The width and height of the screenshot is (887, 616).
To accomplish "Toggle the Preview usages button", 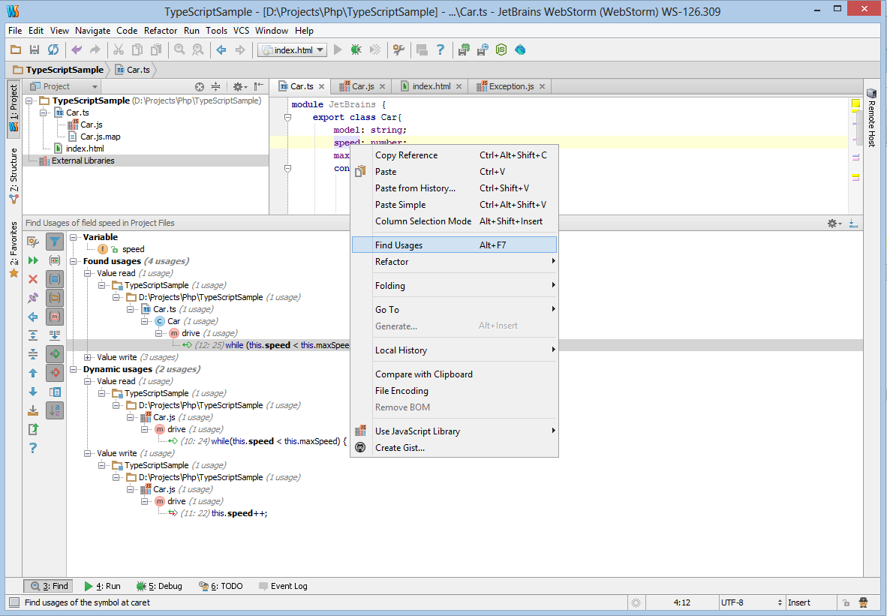I will [54, 392].
